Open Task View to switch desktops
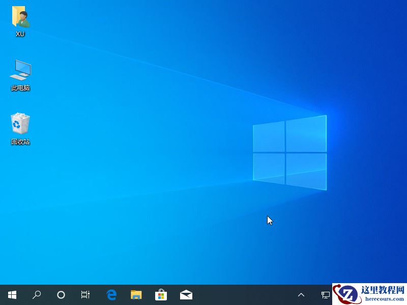Screen dimensions: 407x305 point(85,295)
